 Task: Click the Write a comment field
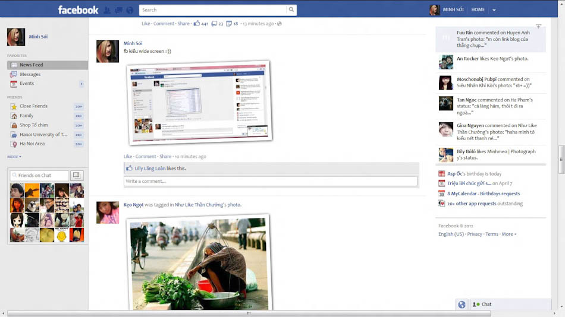[271, 181]
